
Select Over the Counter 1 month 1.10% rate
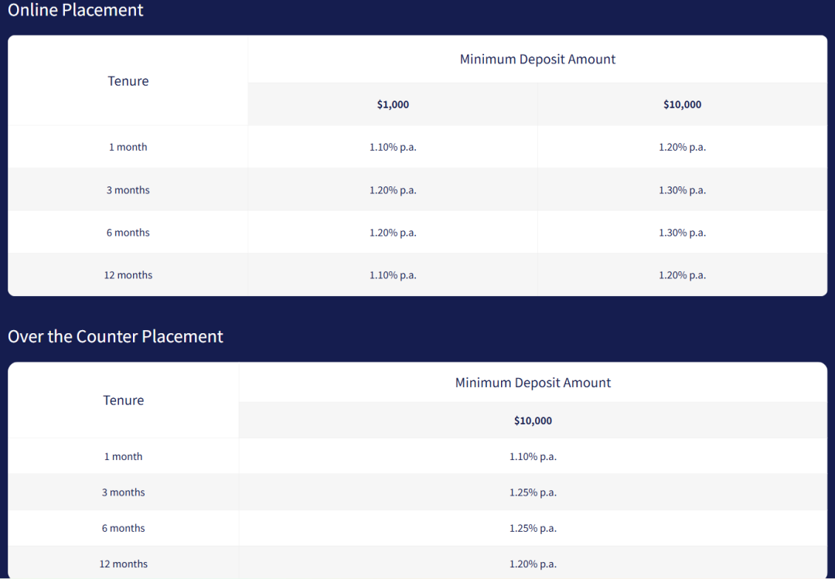pyautogui.click(x=533, y=457)
